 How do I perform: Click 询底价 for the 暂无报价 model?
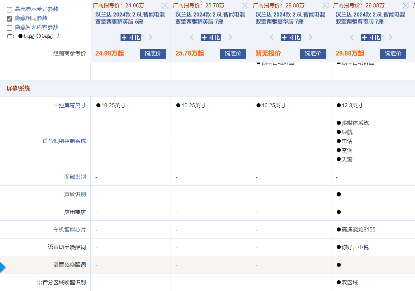(313, 53)
